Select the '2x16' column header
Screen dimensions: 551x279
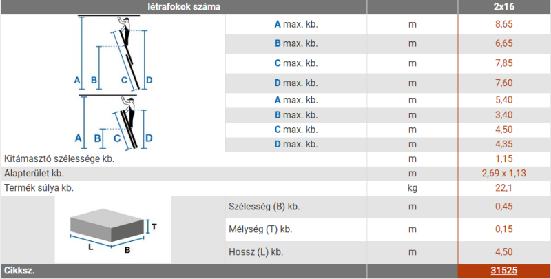tap(503, 7)
